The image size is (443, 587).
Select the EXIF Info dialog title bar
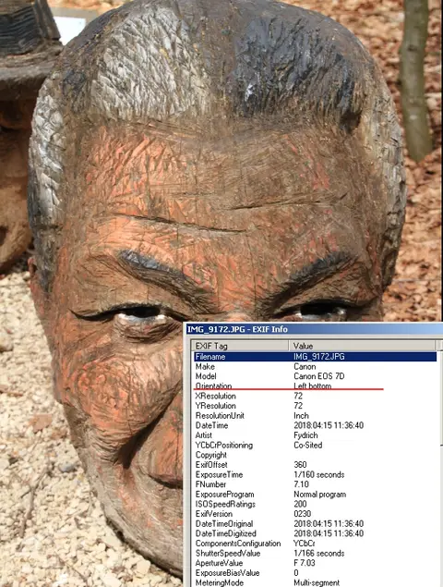(315, 329)
